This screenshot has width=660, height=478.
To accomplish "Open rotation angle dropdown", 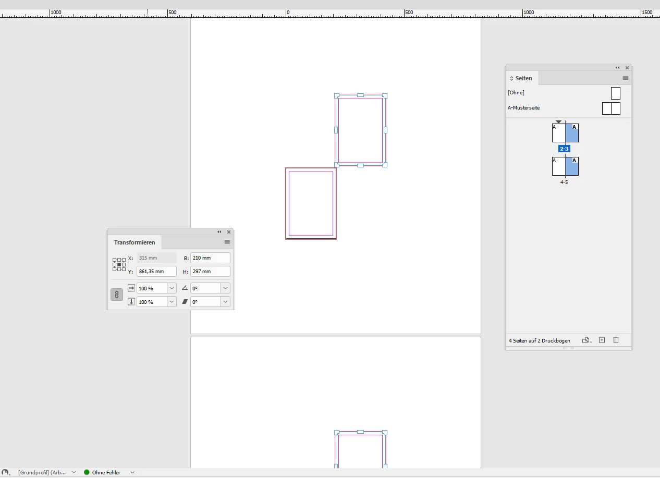I will coord(225,288).
